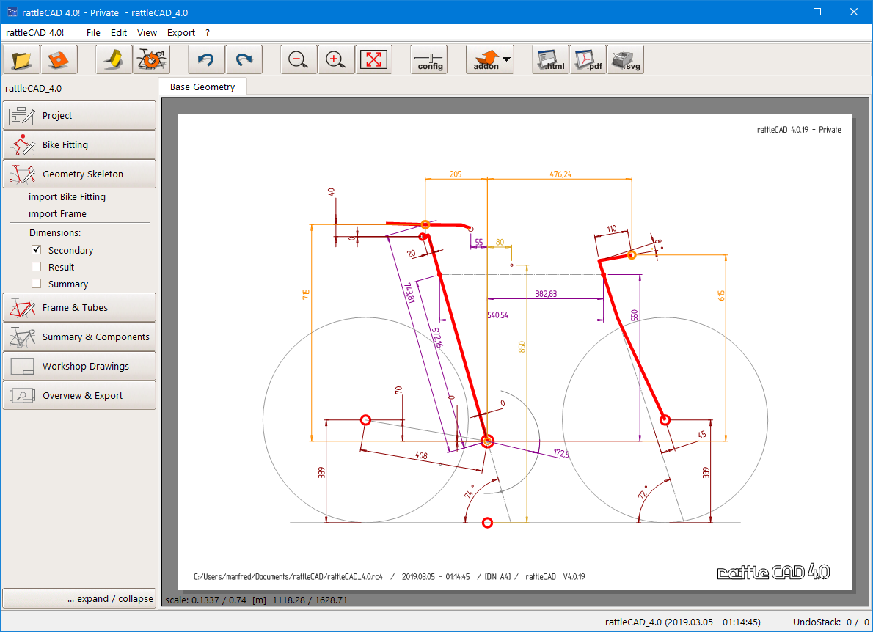
Task: Export drawing as html
Action: click(550, 59)
